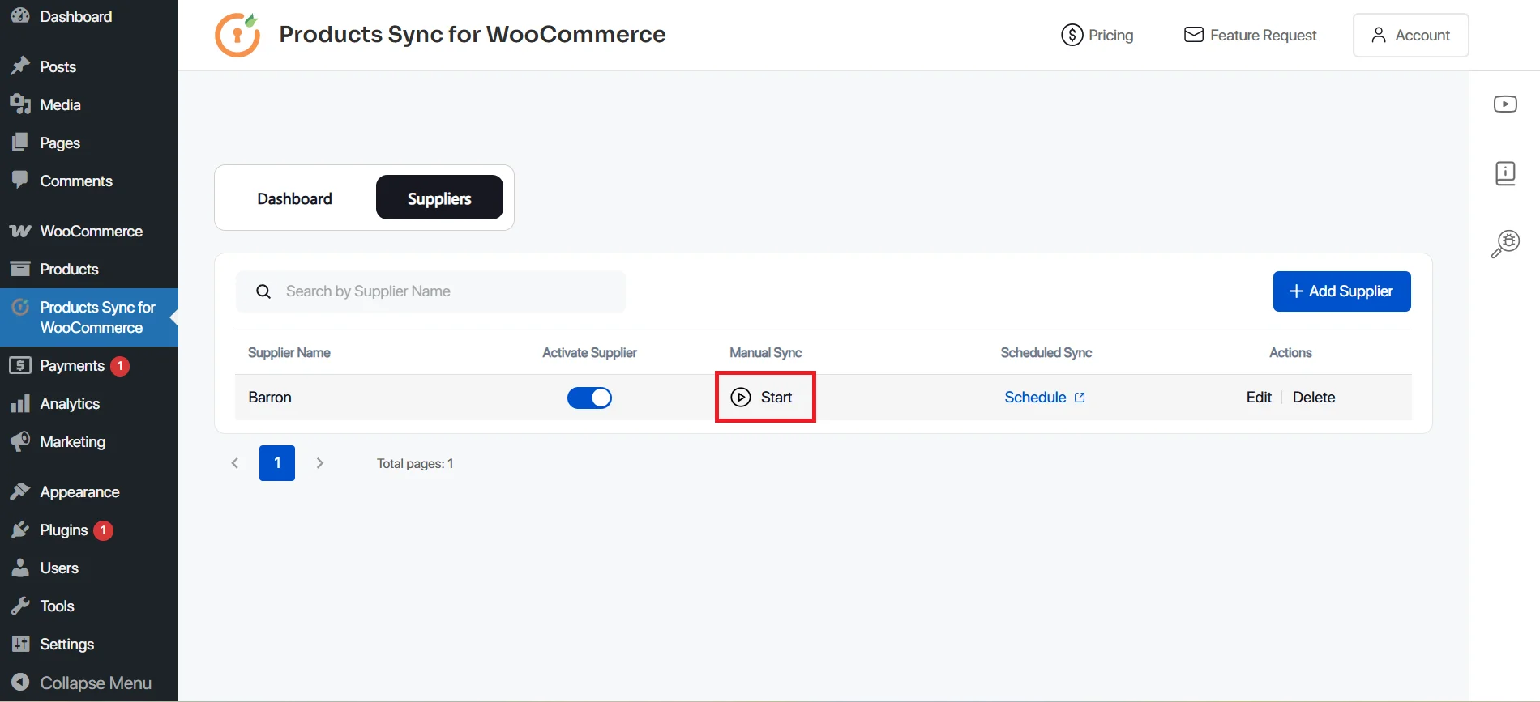
Task: Click the Appearance brush icon
Action: point(20,491)
